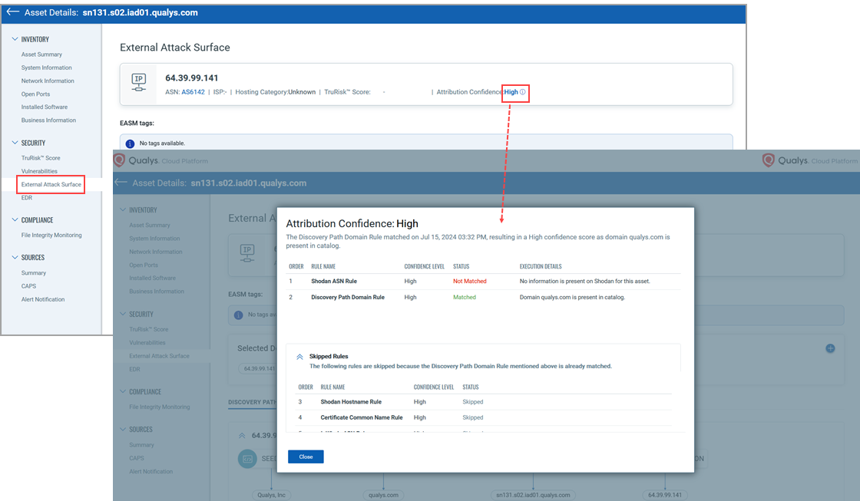Collapse the SOURCES section in top sidebar
860x501 pixels.
point(15,257)
